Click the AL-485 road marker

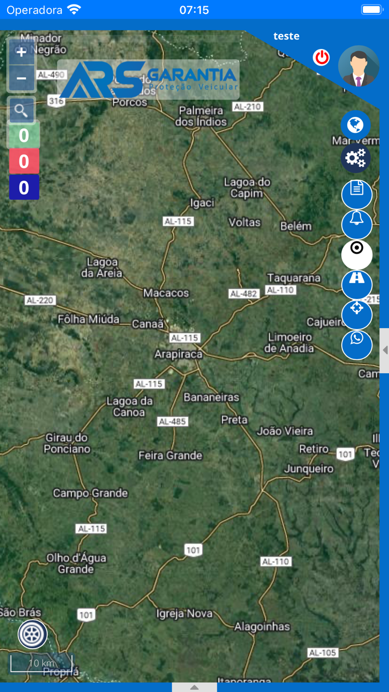172,422
